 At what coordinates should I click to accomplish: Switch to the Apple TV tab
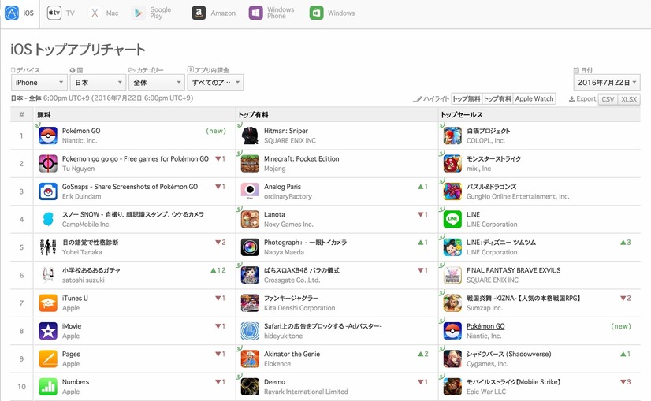coord(61,13)
